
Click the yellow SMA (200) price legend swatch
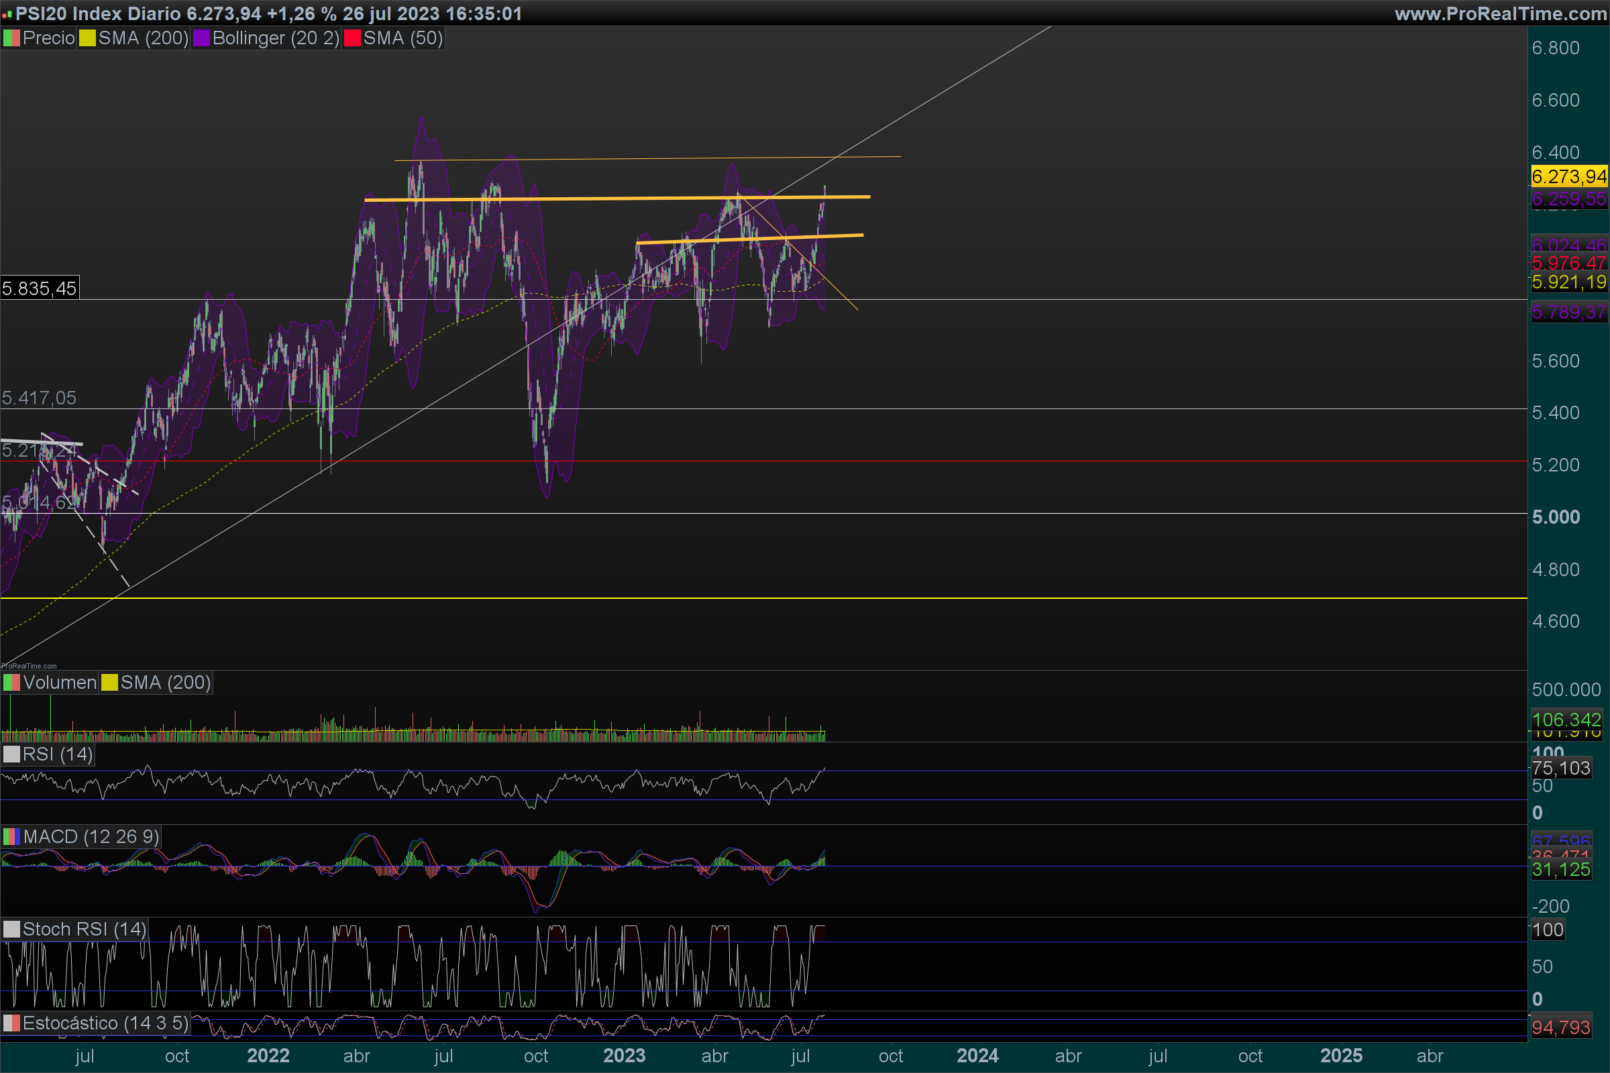(x=87, y=38)
